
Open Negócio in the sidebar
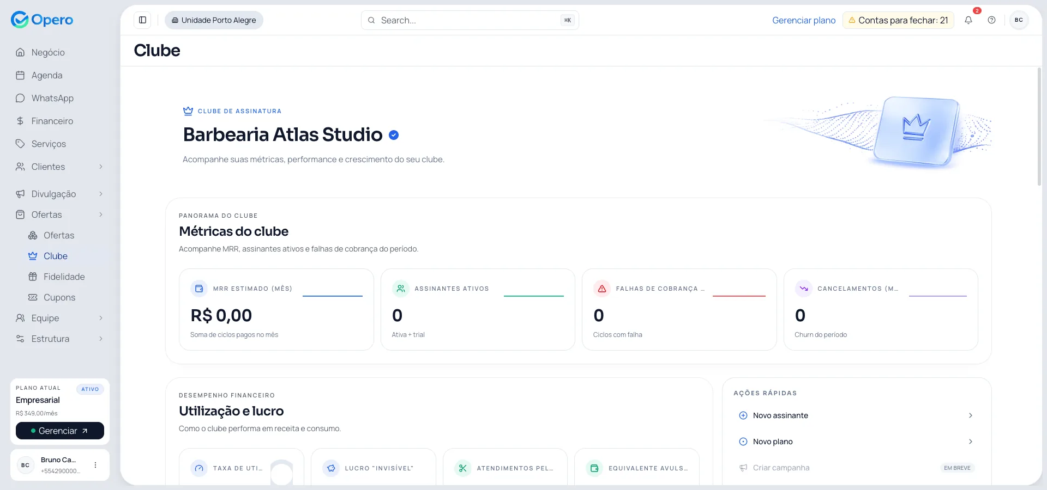60,52
